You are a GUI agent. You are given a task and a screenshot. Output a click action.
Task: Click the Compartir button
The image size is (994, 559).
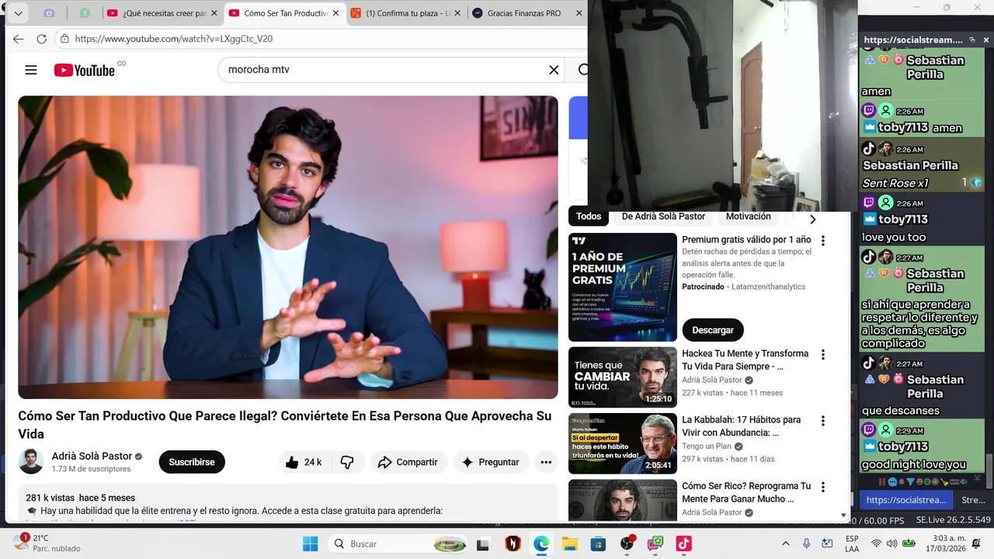(x=408, y=462)
